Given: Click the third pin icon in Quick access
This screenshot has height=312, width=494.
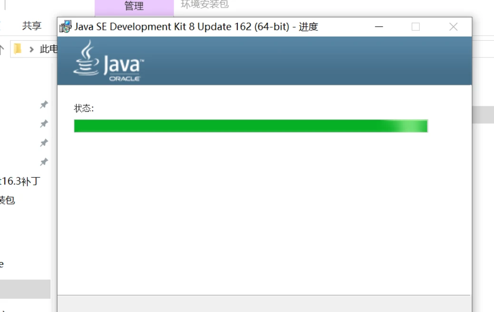Looking at the screenshot, I should pos(44,143).
